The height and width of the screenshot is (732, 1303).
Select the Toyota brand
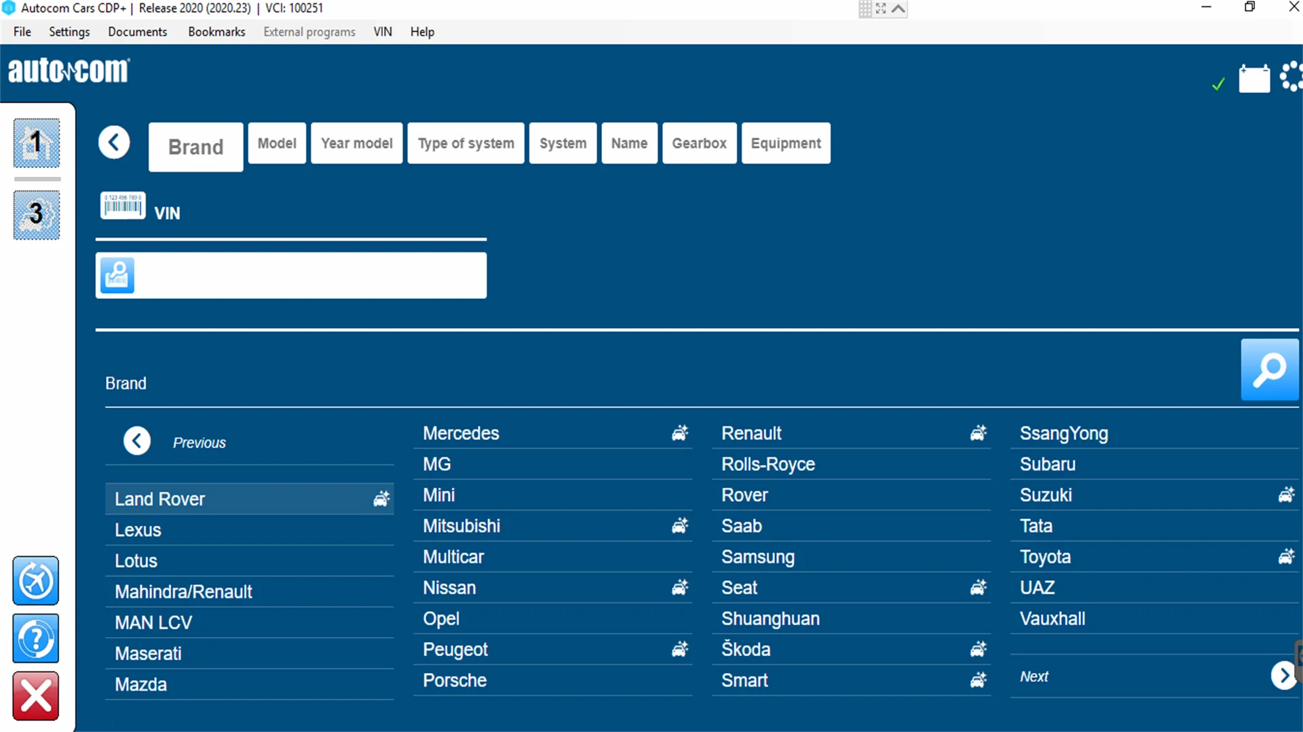point(1045,557)
